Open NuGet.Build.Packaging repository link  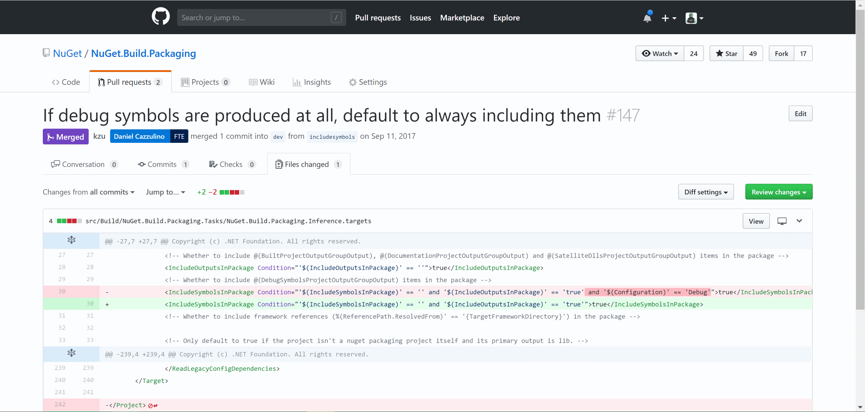pos(143,53)
